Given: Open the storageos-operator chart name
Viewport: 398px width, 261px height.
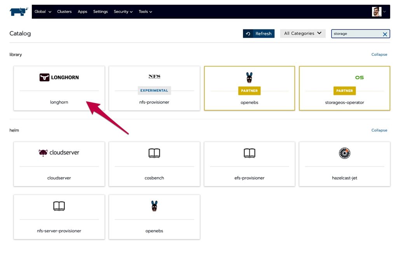Looking at the screenshot, I should (344, 102).
